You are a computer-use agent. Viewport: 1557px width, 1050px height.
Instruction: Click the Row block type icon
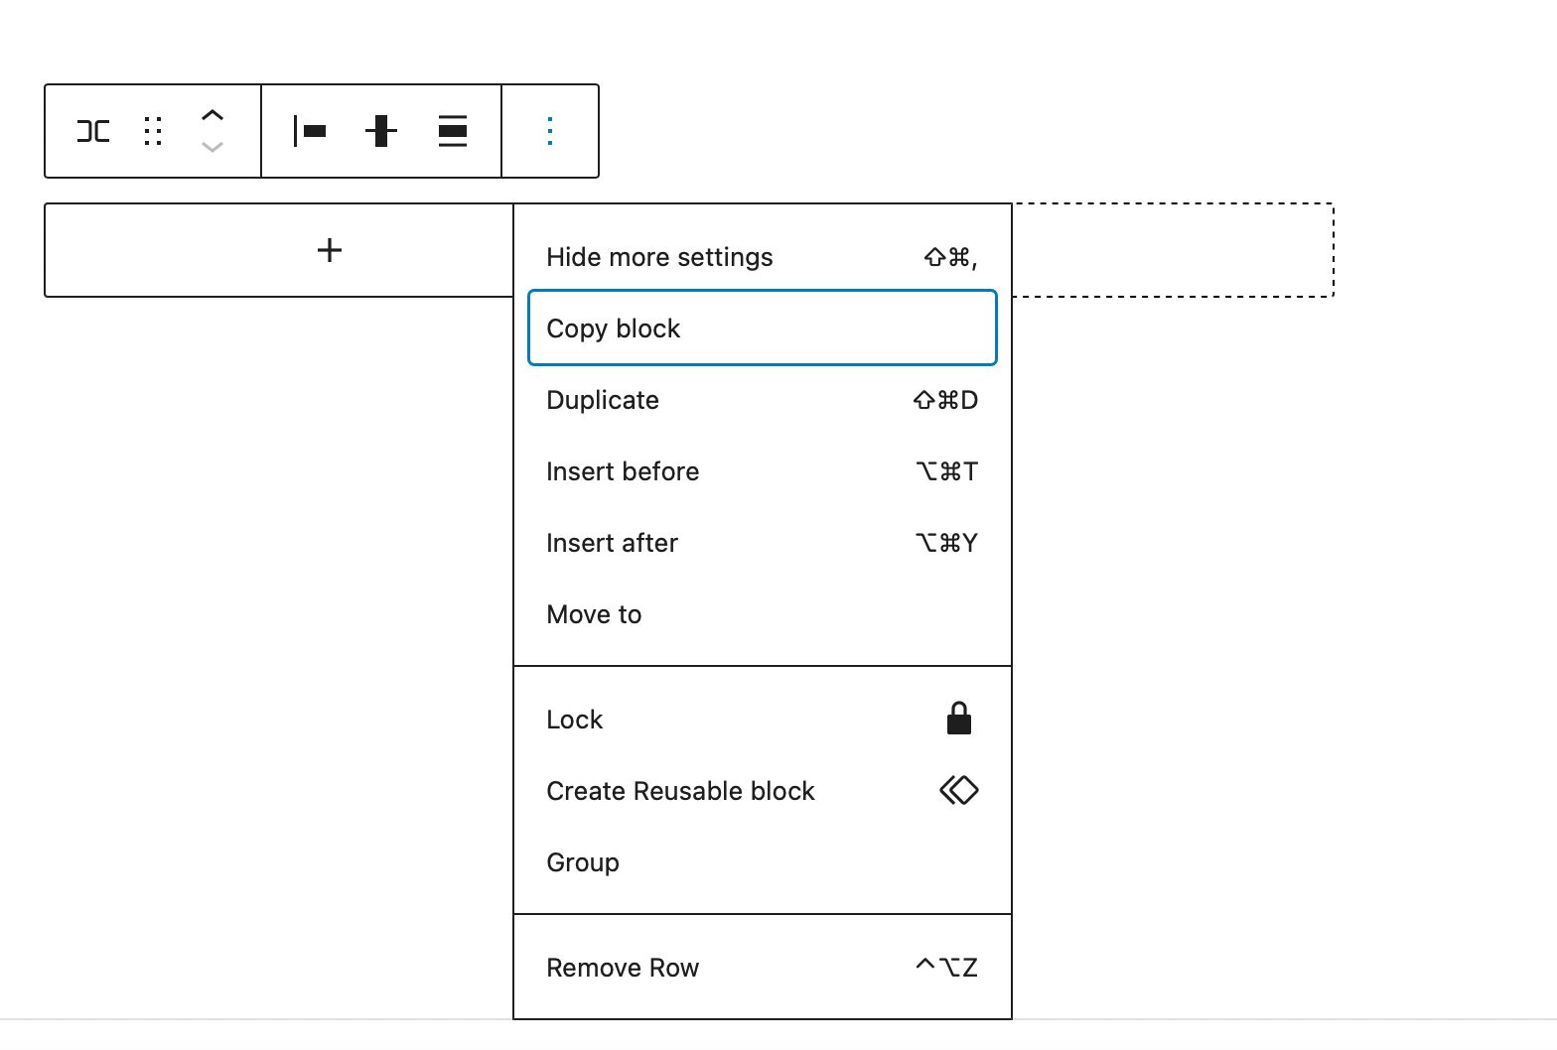[93, 131]
